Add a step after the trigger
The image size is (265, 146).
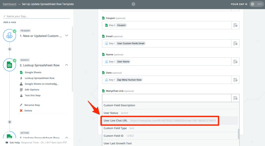(10, 49)
